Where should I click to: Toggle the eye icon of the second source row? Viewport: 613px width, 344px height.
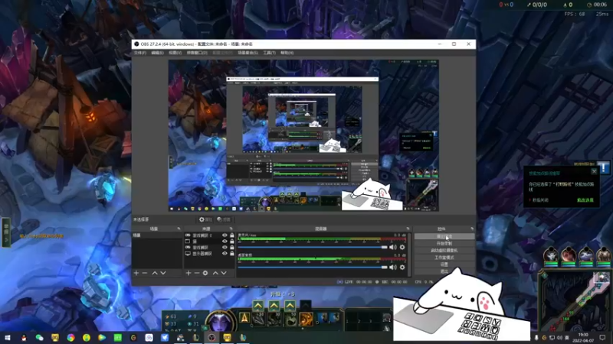click(x=225, y=242)
